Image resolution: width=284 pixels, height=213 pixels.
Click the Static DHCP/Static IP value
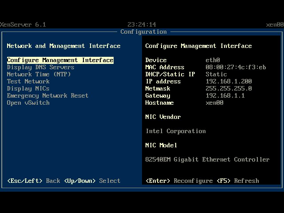pos(216,75)
